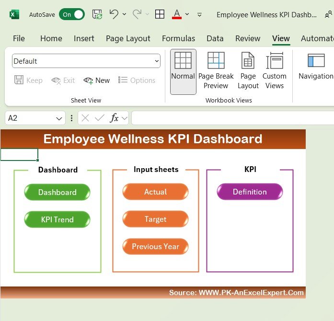Expand the Undo history dropdown arrow
The image size is (334, 321).
click(124, 14)
